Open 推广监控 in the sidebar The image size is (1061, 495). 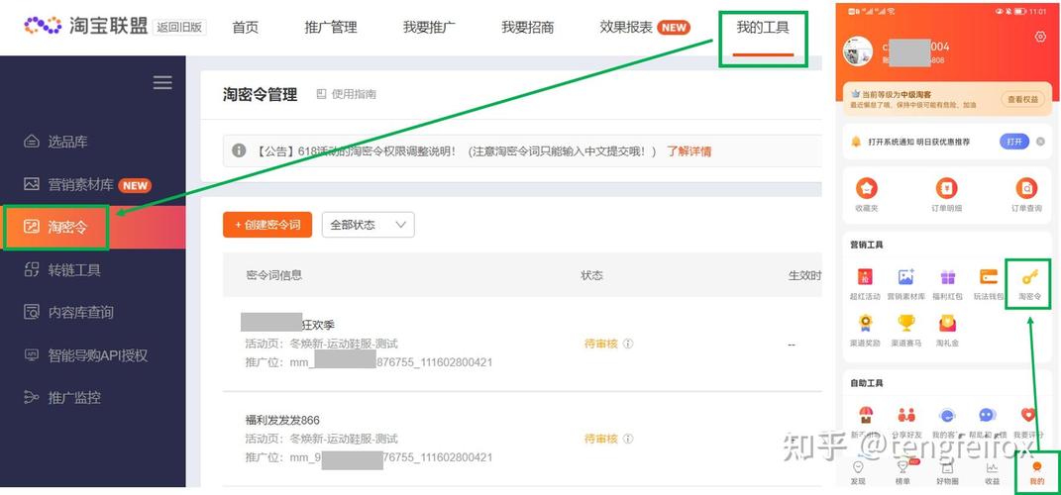(x=62, y=398)
